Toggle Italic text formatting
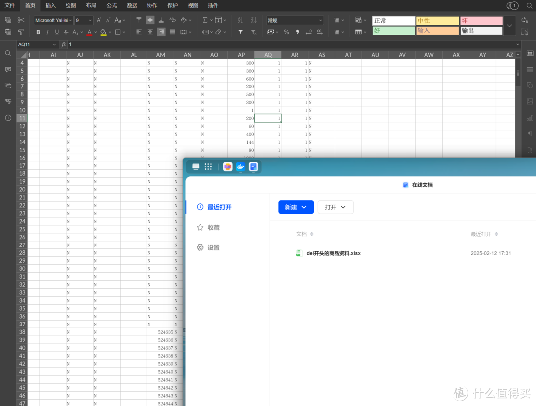Screen dimensions: 536x406 (48, 32)
